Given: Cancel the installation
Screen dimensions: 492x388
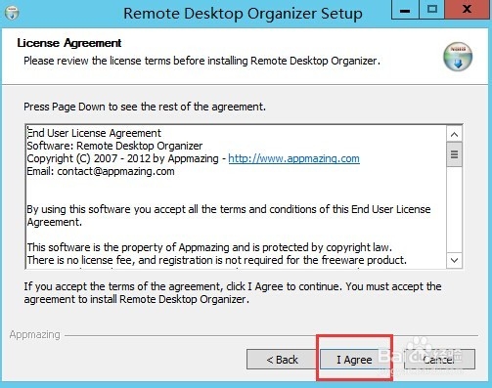Looking at the screenshot, I should [x=439, y=360].
